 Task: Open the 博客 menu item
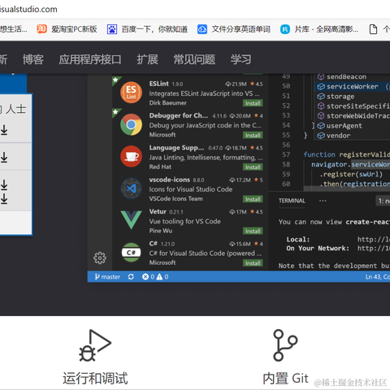[33, 59]
